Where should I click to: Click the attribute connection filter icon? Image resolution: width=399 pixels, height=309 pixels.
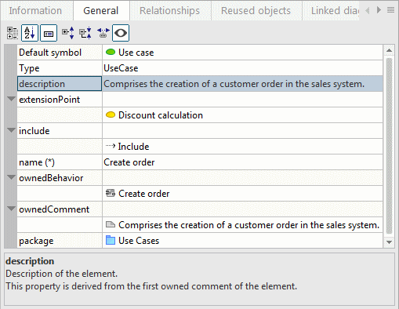click(103, 33)
